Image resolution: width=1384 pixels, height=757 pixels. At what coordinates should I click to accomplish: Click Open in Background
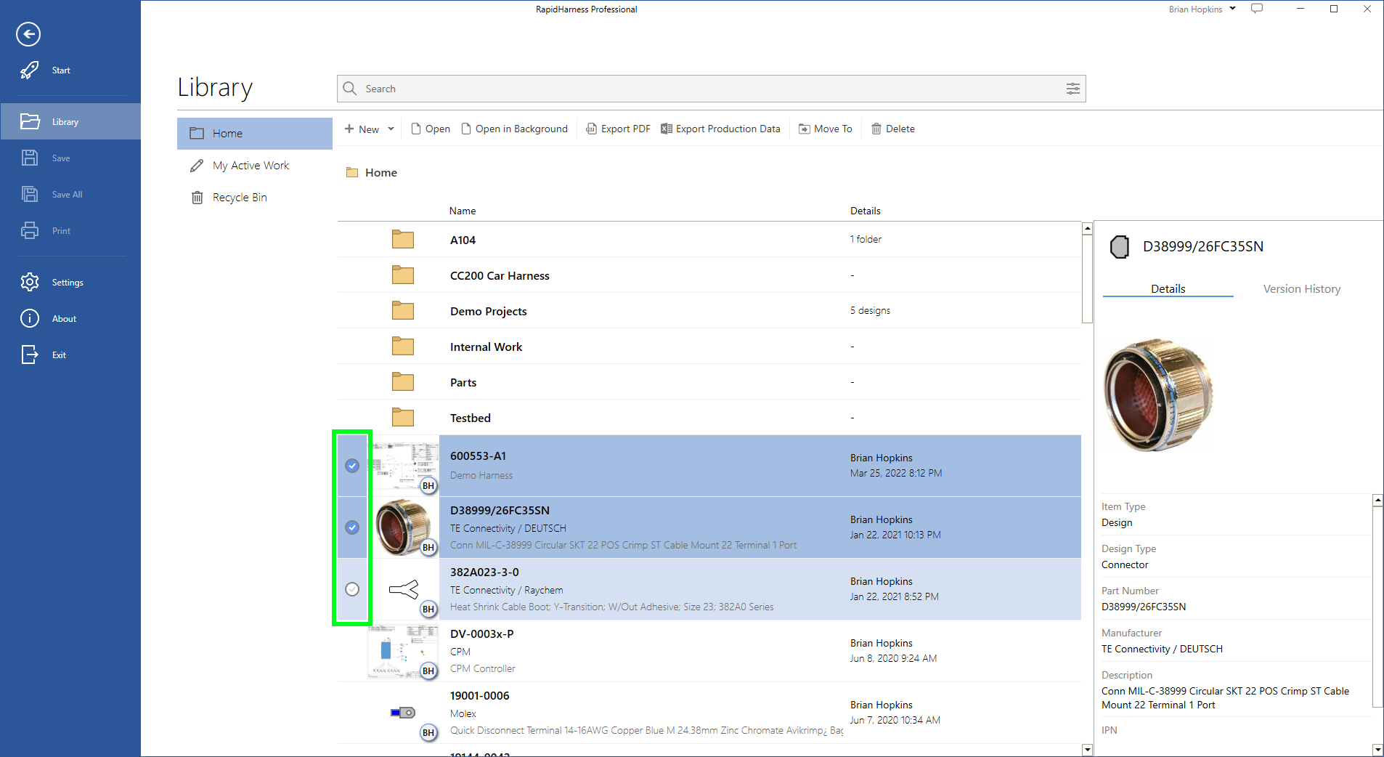pos(515,129)
